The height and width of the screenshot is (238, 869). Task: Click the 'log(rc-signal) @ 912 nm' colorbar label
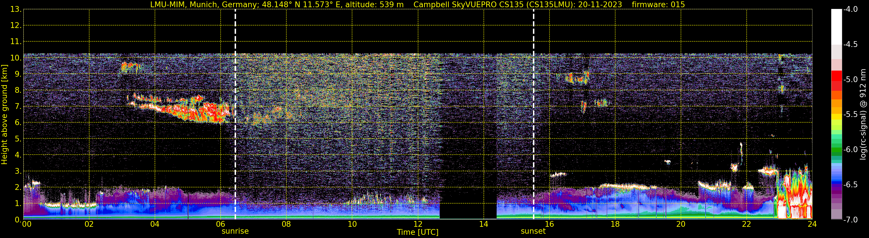click(863, 114)
